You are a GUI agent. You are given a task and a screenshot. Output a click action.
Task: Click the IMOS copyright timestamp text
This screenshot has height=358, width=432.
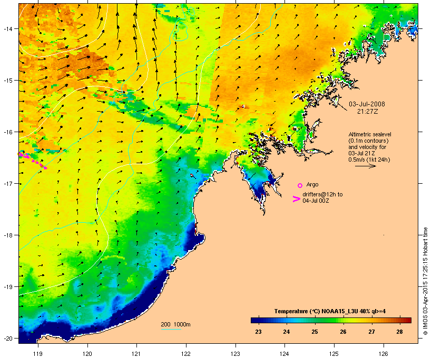425,281
